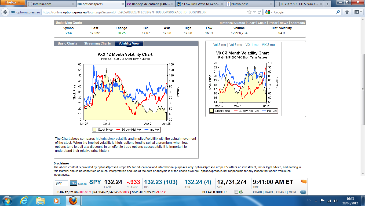This screenshot has width=365, height=206.
Task: Click the volume speaker tray icon
Action: tap(335, 201)
